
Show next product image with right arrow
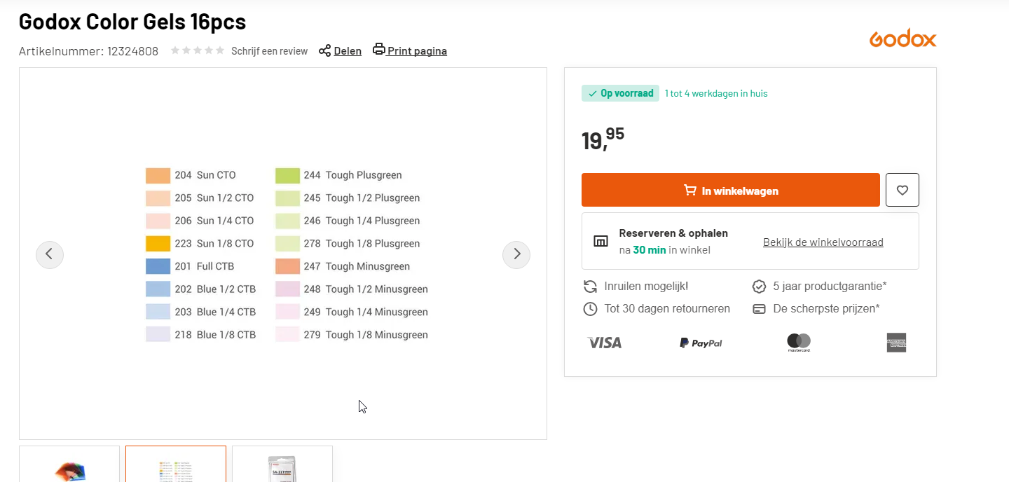[x=516, y=254]
